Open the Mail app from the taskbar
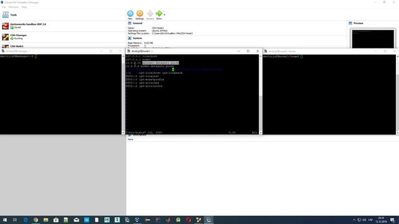This screenshot has width=399, height=224. [x=76, y=220]
